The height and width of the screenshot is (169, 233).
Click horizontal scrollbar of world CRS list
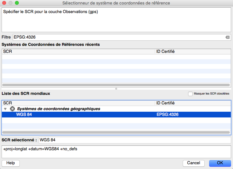[116, 132]
